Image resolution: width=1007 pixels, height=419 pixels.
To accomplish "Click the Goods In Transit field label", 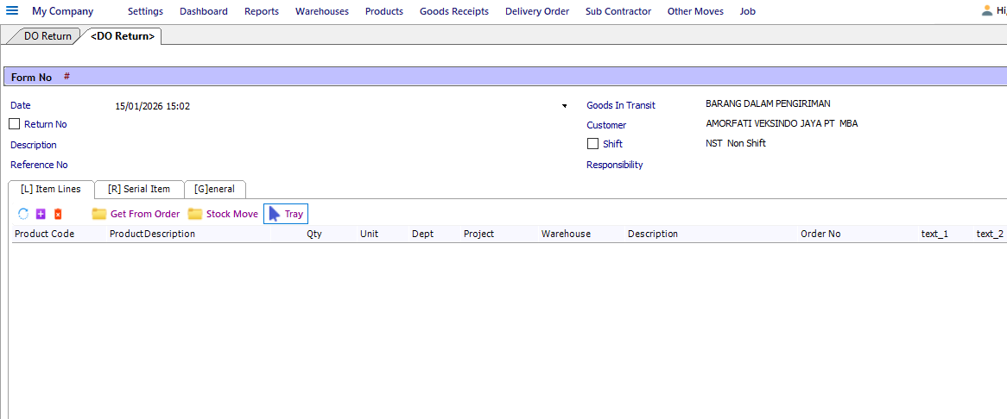I will (621, 105).
